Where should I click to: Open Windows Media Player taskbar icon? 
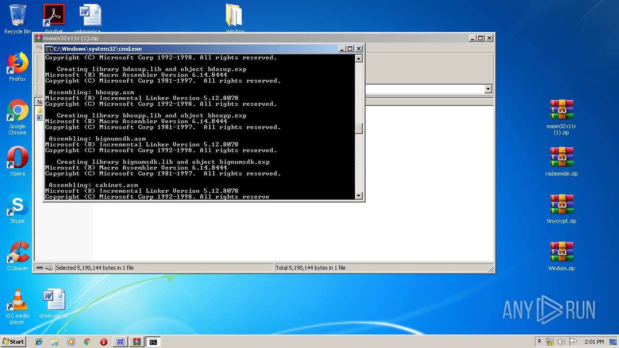[x=71, y=342]
